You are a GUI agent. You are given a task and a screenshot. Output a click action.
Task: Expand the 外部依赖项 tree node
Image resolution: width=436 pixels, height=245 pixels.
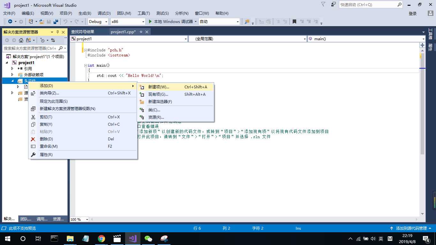coord(12,75)
